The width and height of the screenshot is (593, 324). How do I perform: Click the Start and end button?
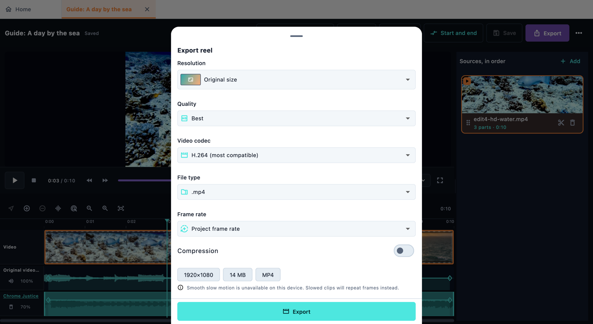tap(453, 33)
